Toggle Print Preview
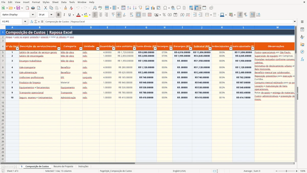 (x=39, y=8)
